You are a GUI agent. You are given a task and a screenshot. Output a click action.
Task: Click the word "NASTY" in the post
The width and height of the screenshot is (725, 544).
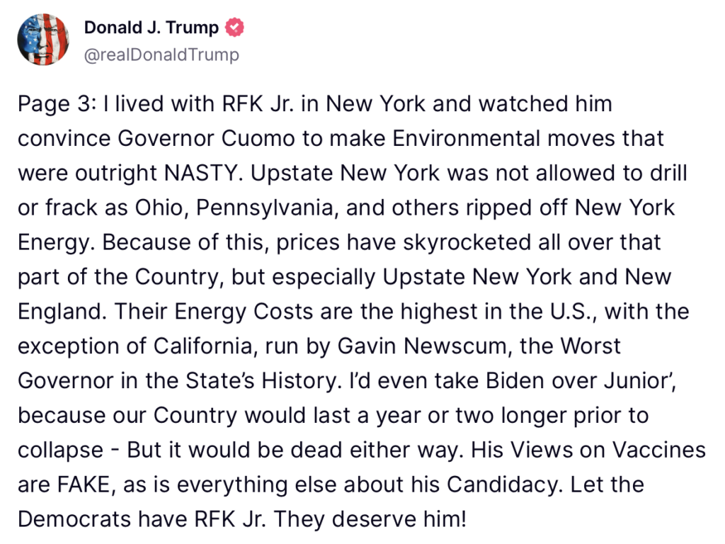[x=203, y=173]
